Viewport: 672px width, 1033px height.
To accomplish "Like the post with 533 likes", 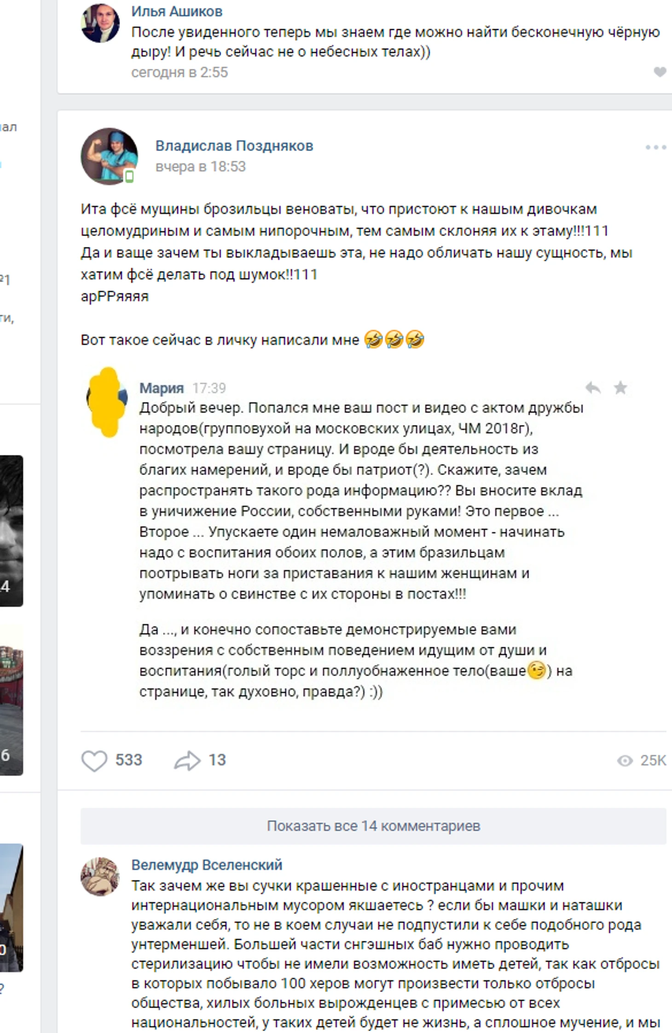I will pyautogui.click(x=94, y=760).
